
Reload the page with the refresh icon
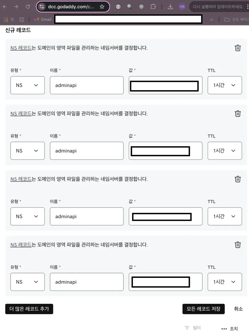pos(28,7)
